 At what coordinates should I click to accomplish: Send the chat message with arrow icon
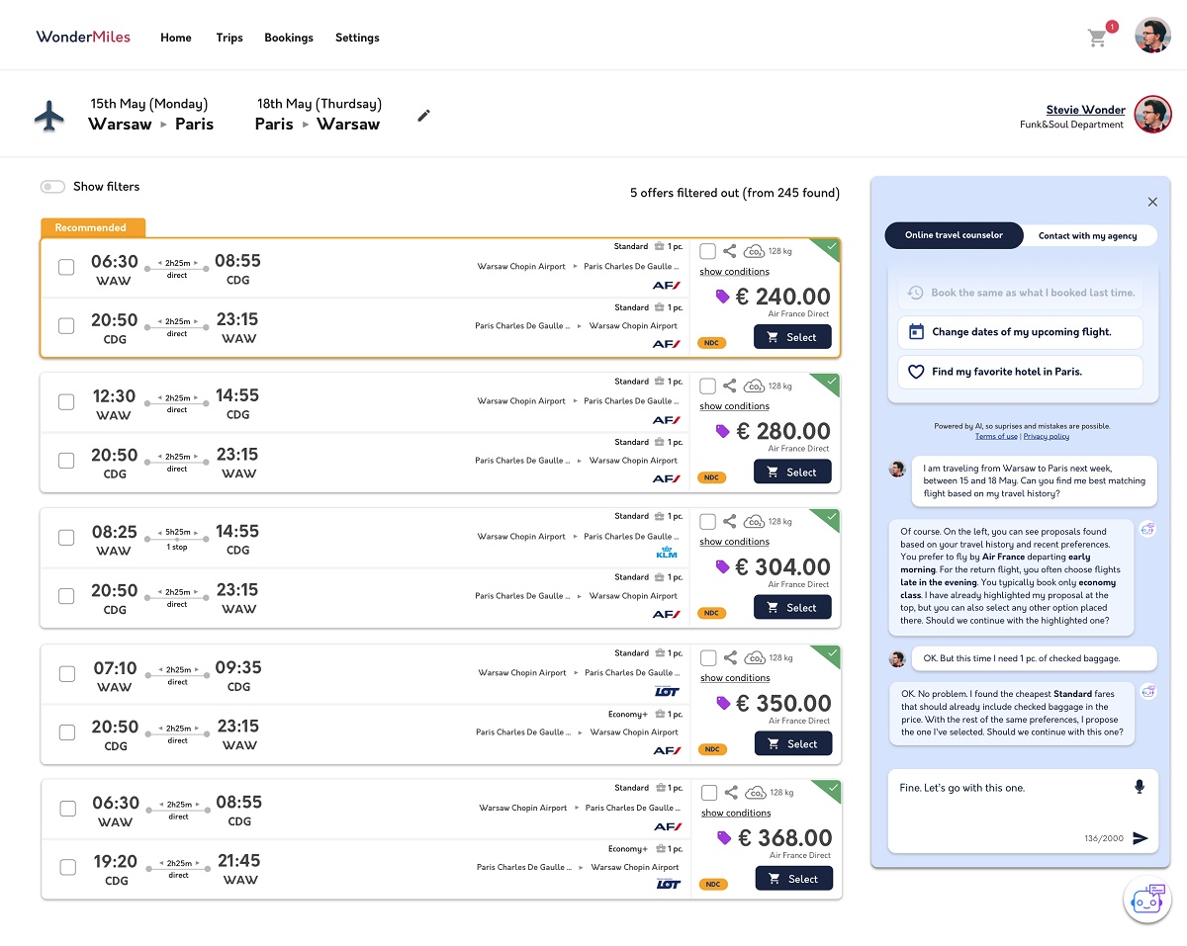[1141, 838]
